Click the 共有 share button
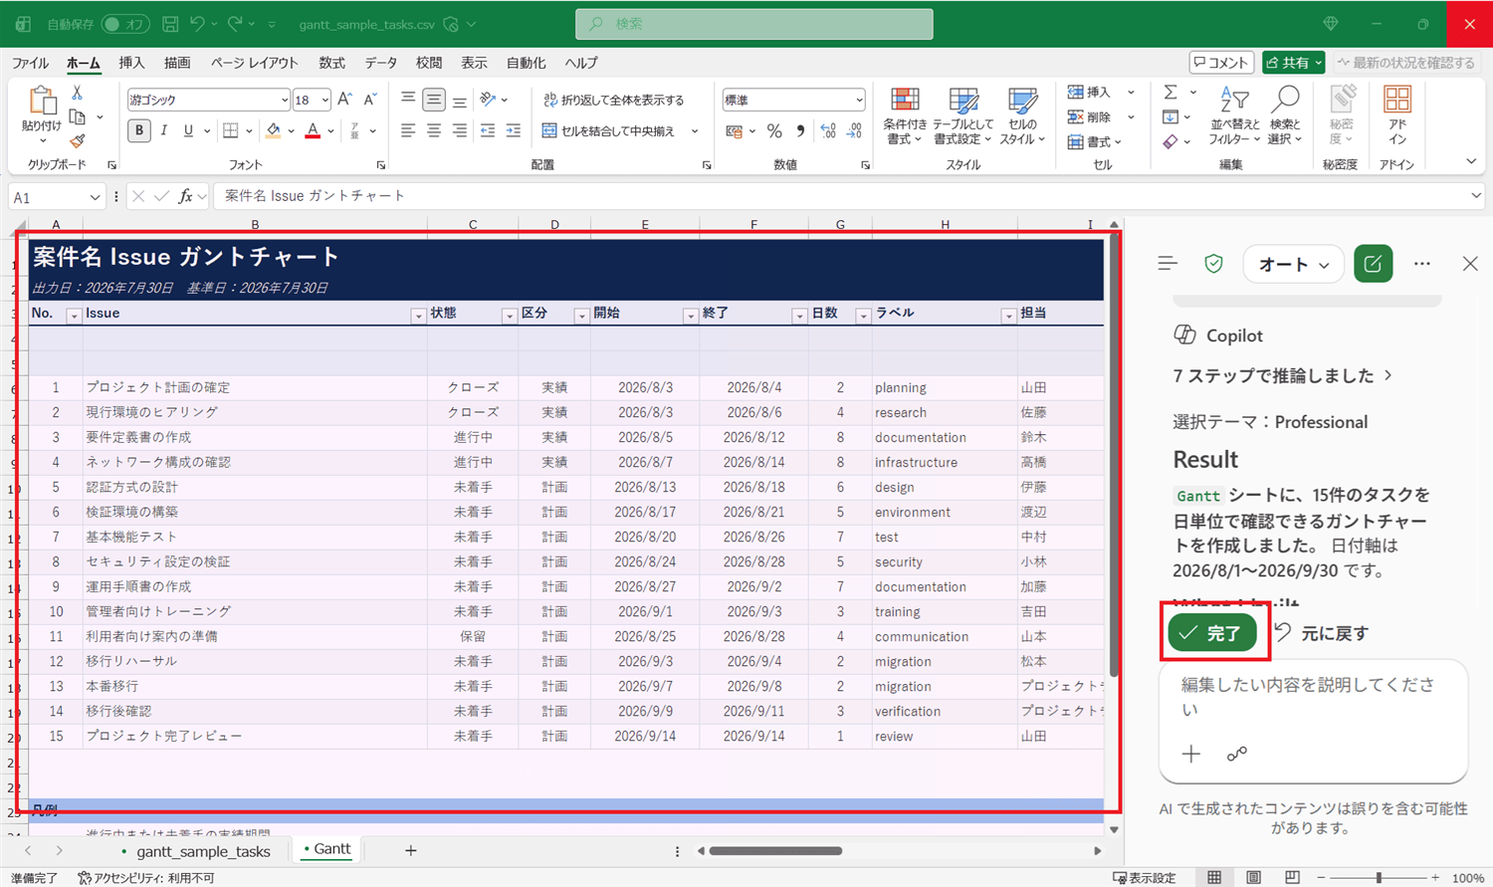This screenshot has height=887, width=1493. click(x=1293, y=63)
